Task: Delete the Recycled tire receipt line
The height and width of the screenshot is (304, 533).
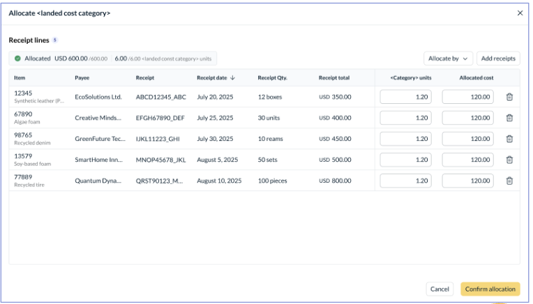Action: pyautogui.click(x=509, y=181)
